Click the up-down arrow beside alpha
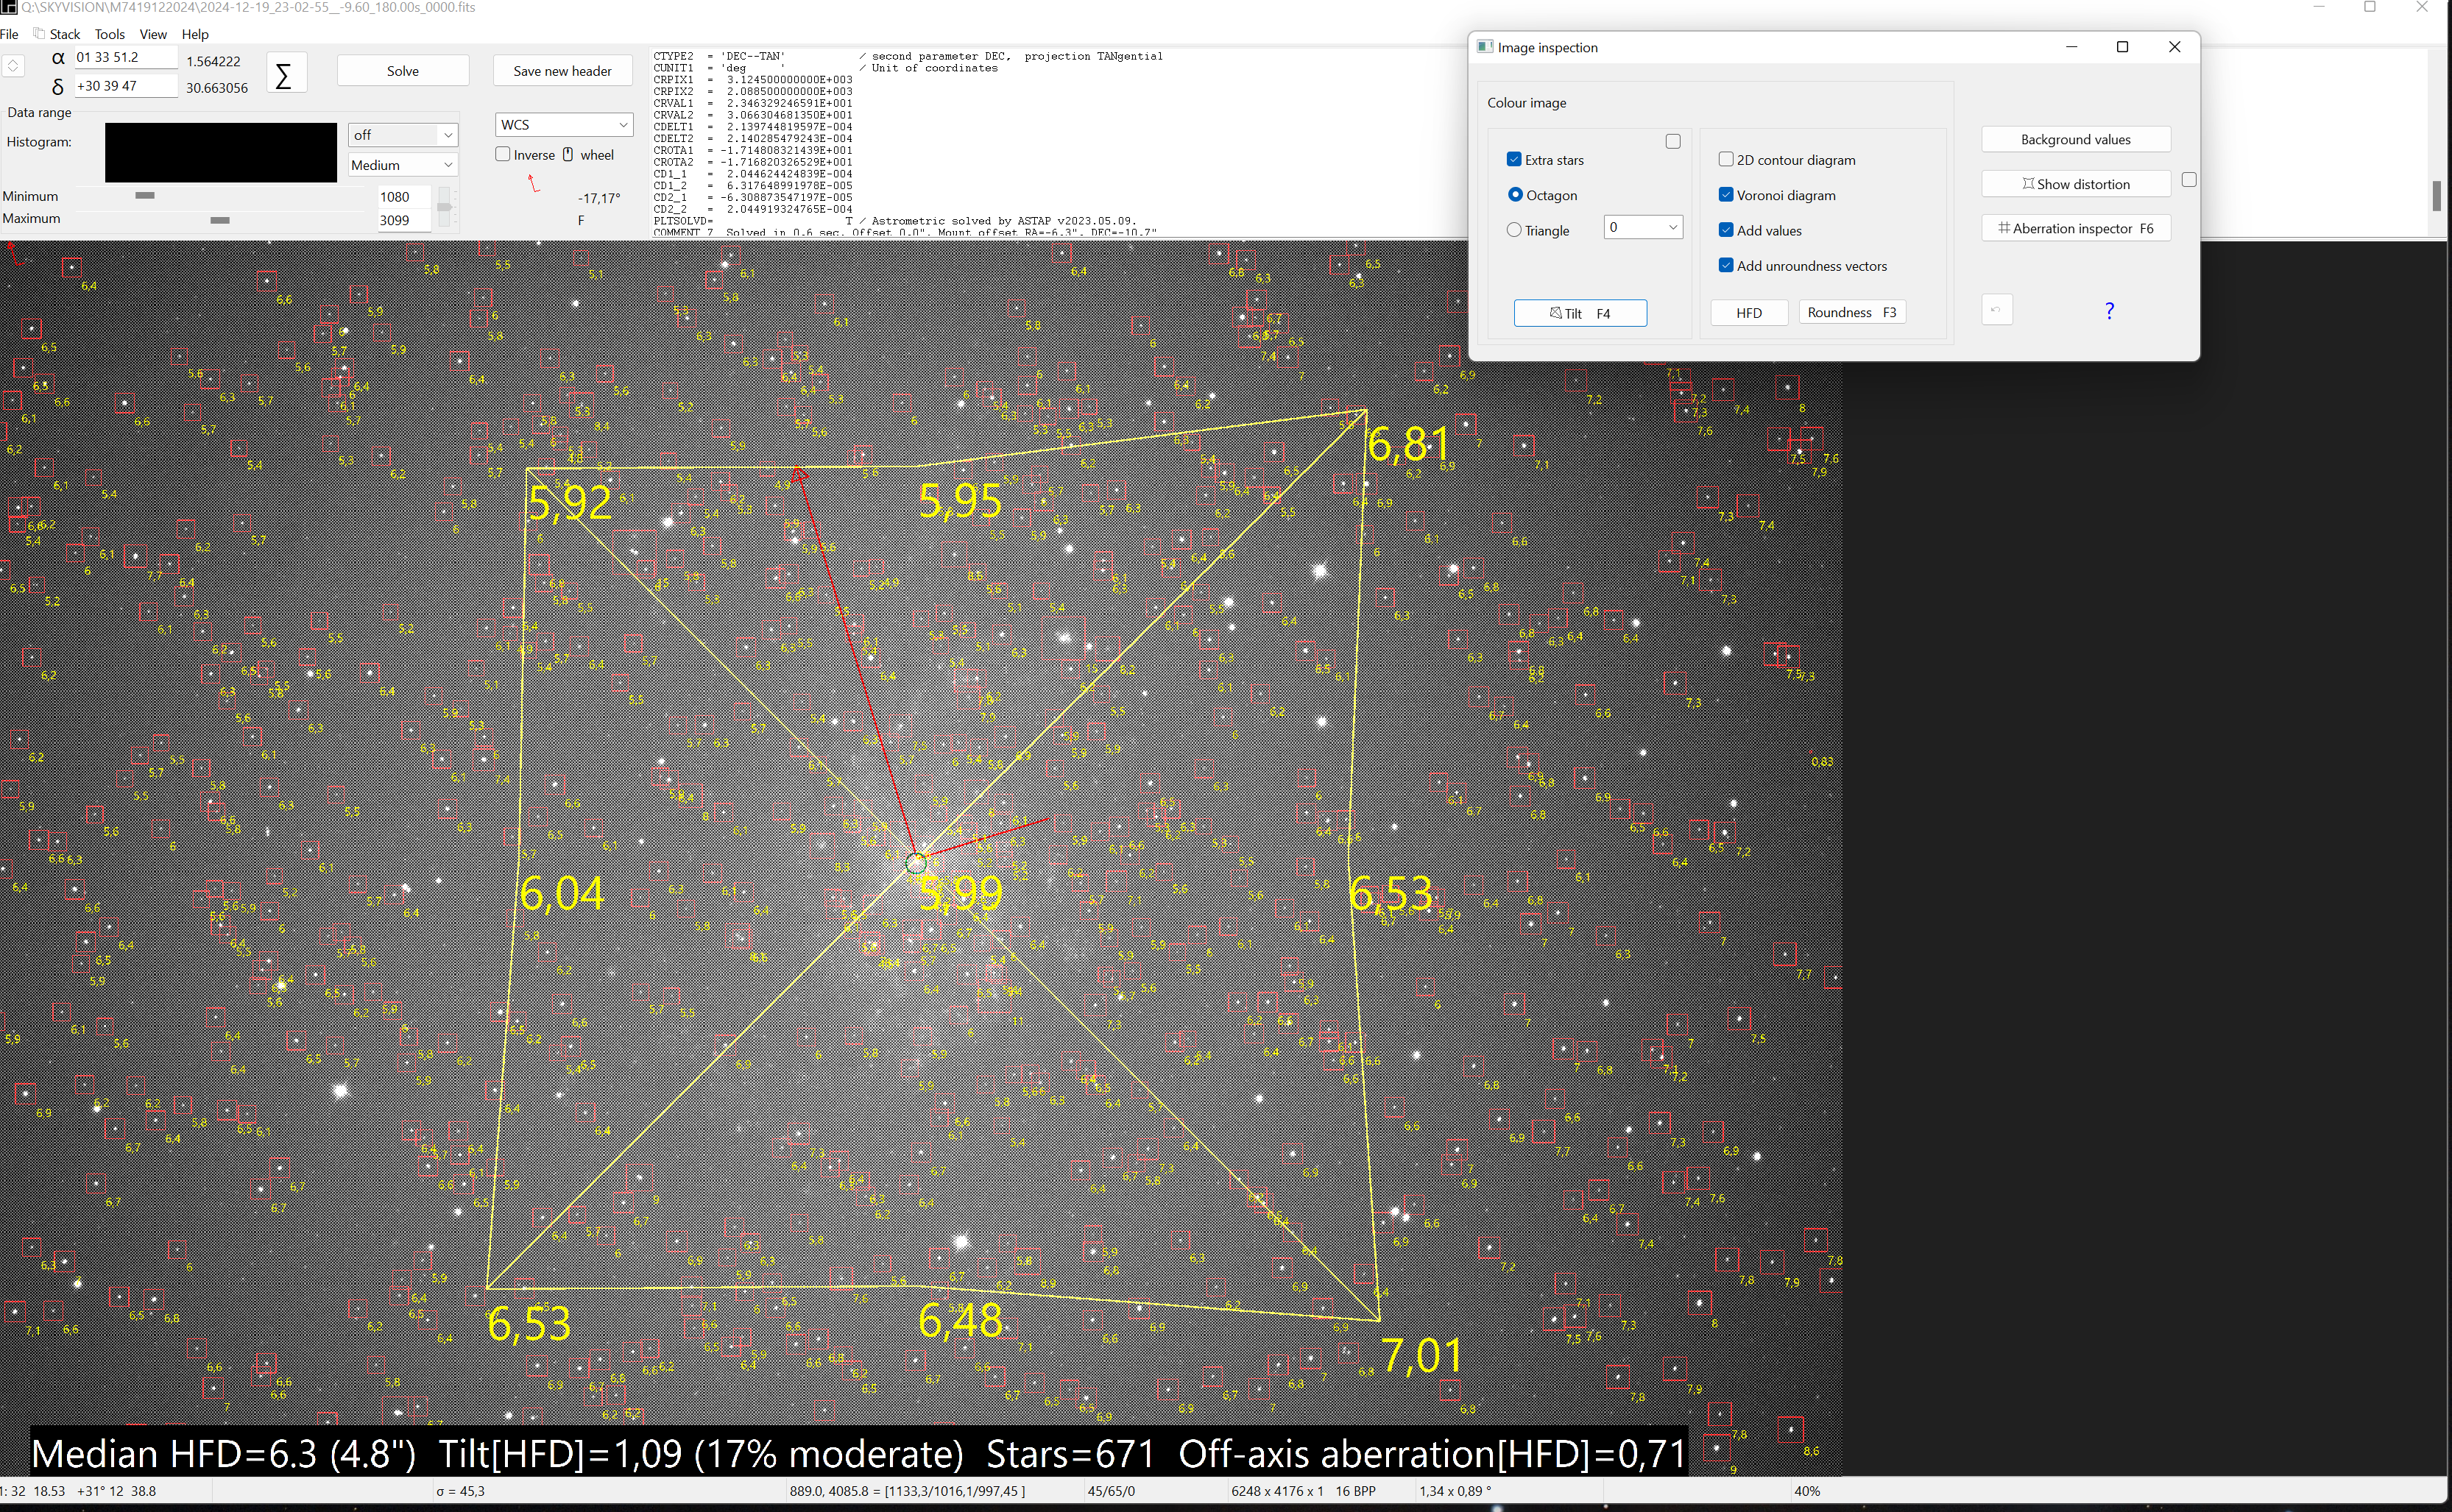 pos(13,66)
